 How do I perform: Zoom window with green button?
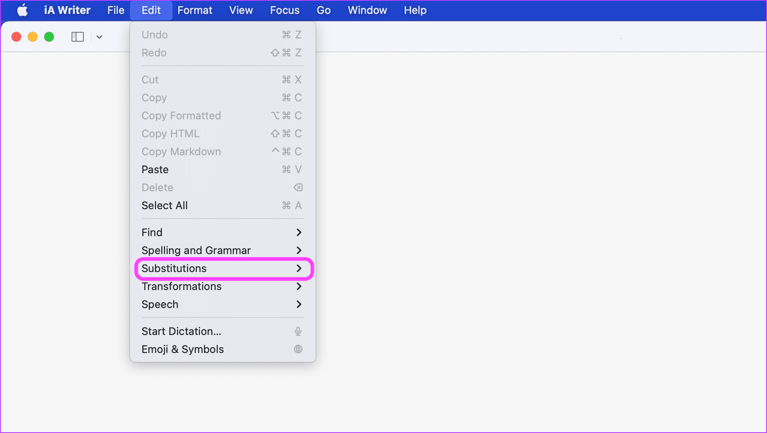[49, 37]
